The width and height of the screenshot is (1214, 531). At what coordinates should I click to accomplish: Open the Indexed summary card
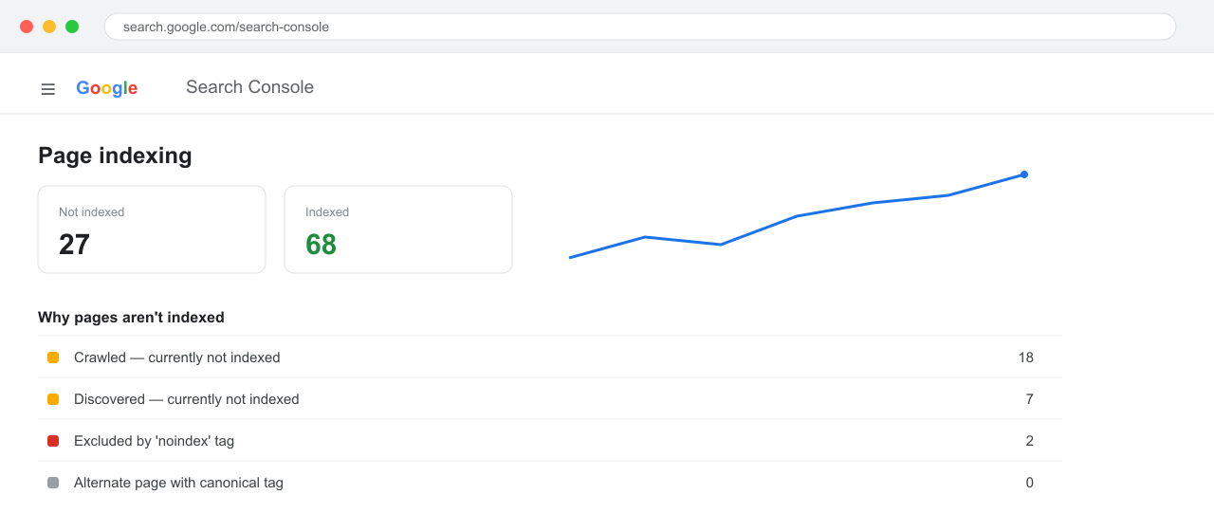398,229
